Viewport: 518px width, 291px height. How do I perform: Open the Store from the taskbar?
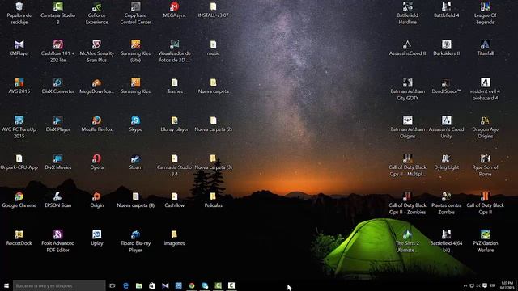click(152, 285)
